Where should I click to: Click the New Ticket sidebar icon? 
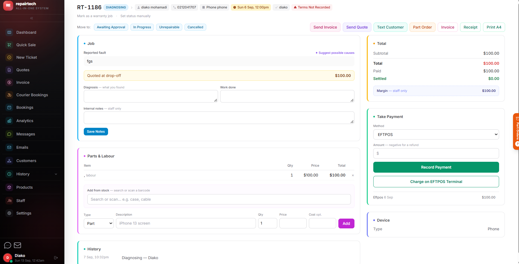(x=9, y=57)
